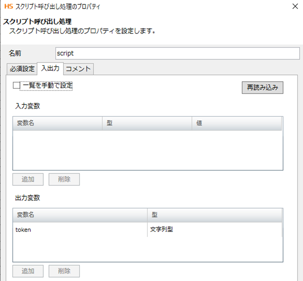Screen dimensions: 303x281
Task: Click 変数名 column header in output variables table
Action: (x=80, y=215)
